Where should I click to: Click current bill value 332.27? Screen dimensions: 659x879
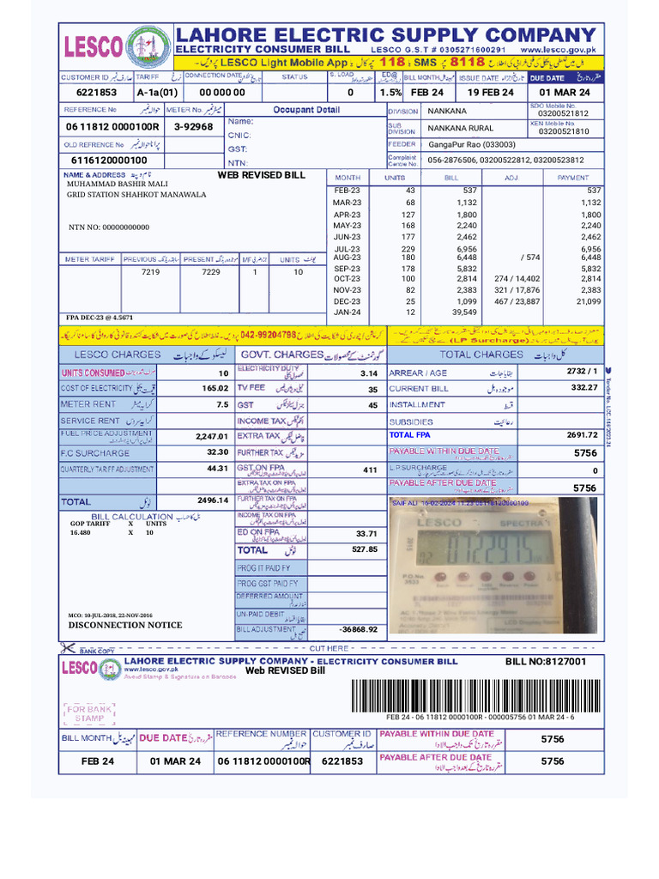pos(584,387)
